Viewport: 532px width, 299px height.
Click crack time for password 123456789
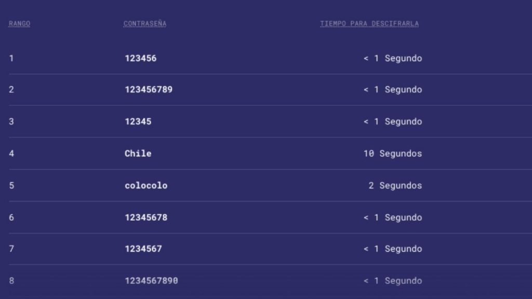[x=392, y=90]
